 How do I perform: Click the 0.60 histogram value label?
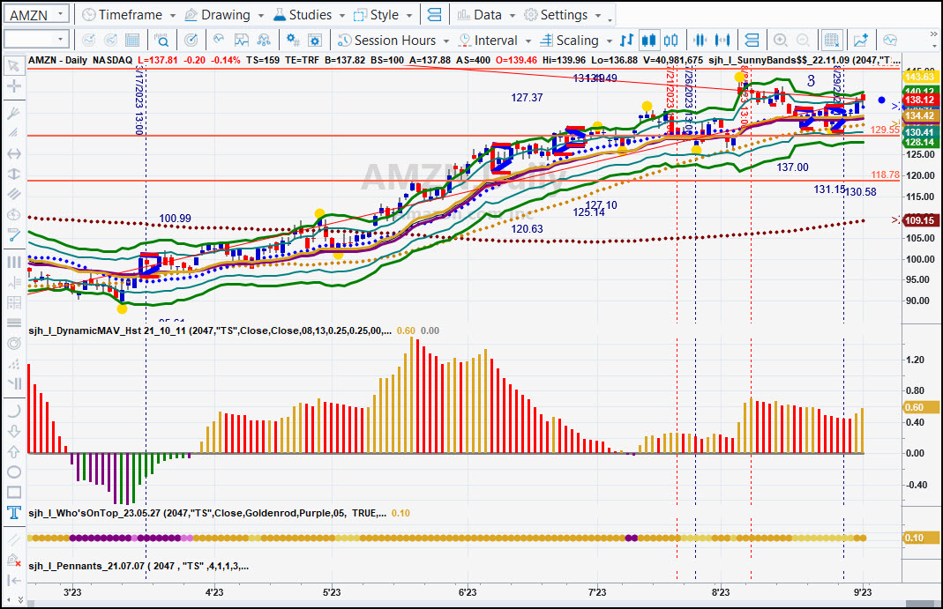click(x=921, y=407)
